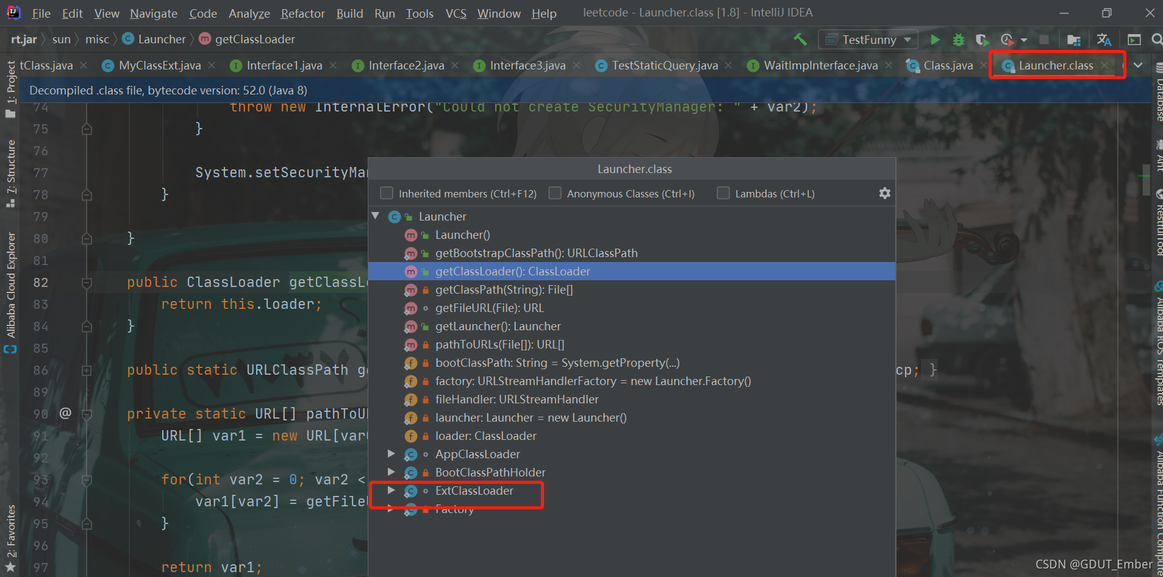
Task: Click the Launcher class icon in breadcrumb
Action: coord(128,39)
